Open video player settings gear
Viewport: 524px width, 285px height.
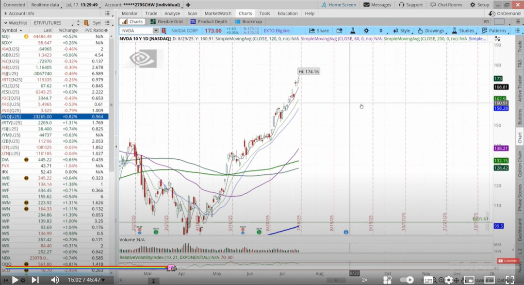tap(448, 280)
